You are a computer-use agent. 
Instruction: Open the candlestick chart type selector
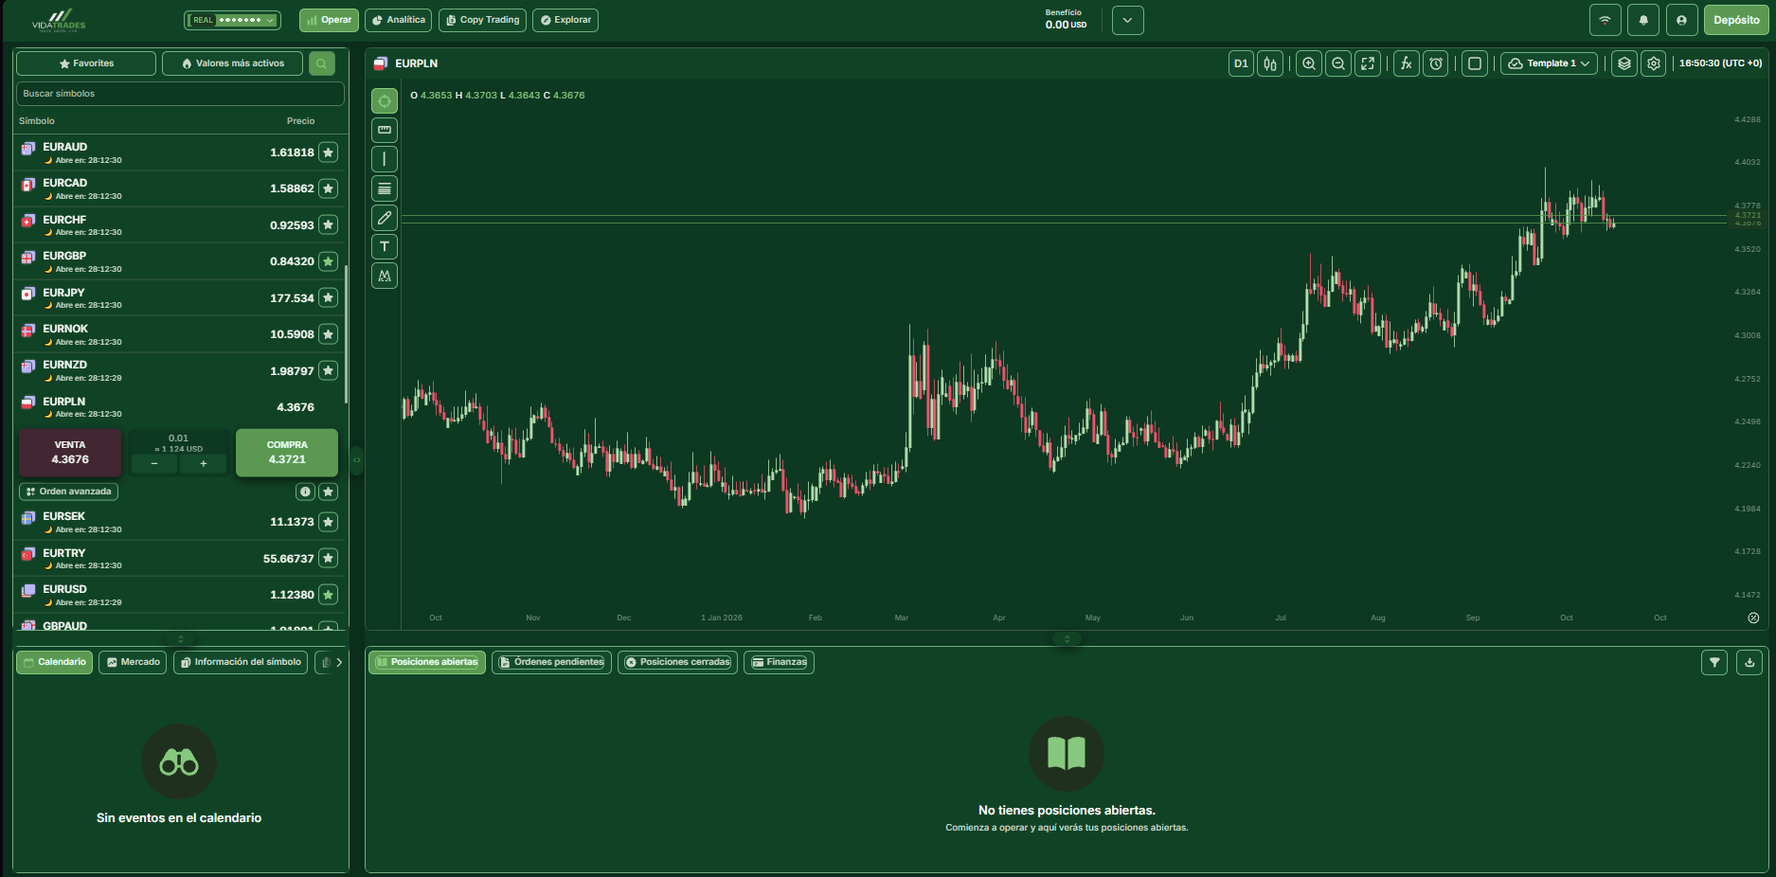click(1270, 63)
